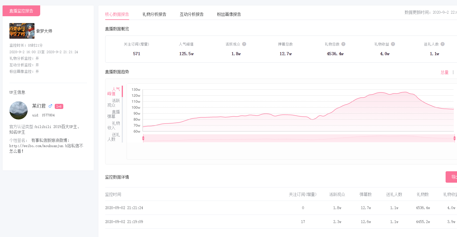Click 活跃观众 table column header

coord(337,194)
